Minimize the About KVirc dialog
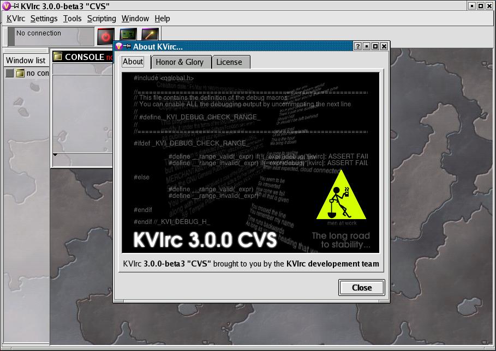496x351 pixels. [x=366, y=46]
